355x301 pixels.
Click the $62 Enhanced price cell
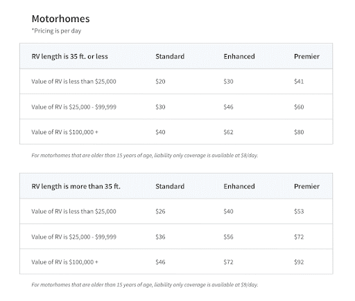(228, 132)
